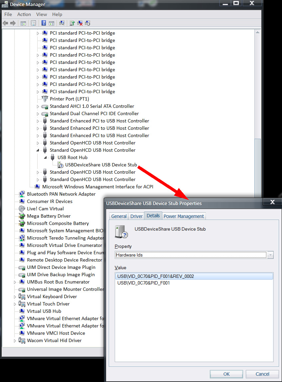The image size is (282, 382).
Task: Click the Virtual Keyboard Driver icon
Action: tap(22, 296)
